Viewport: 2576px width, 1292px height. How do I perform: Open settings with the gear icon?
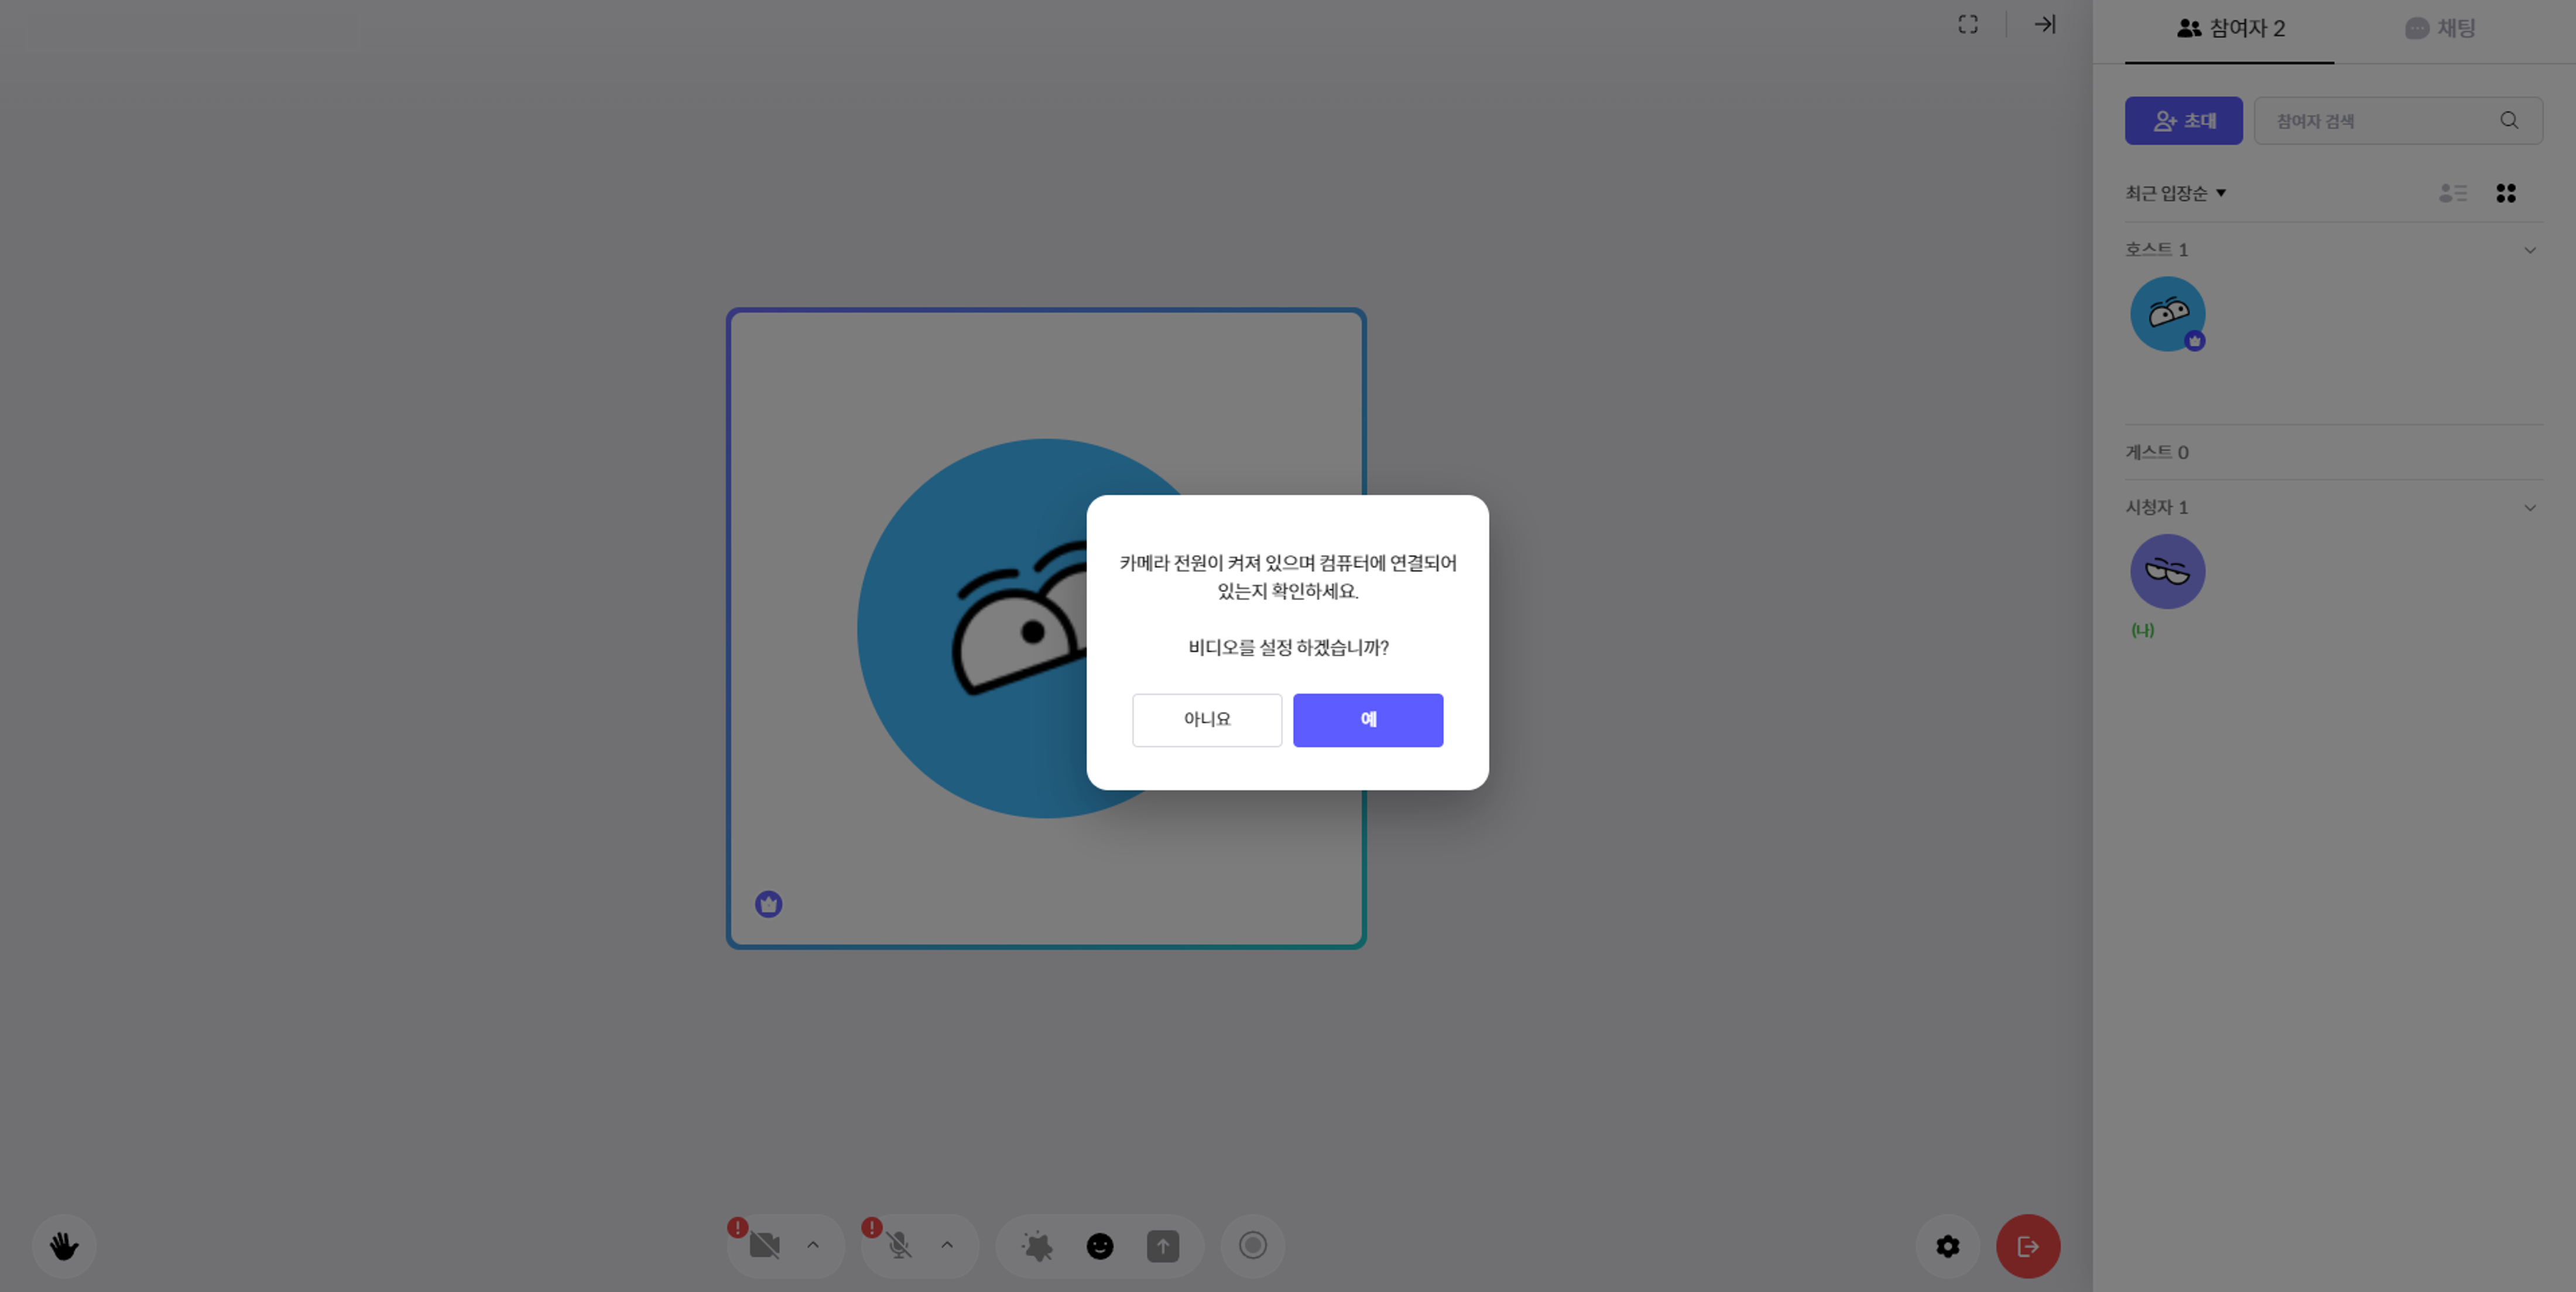[1947, 1246]
